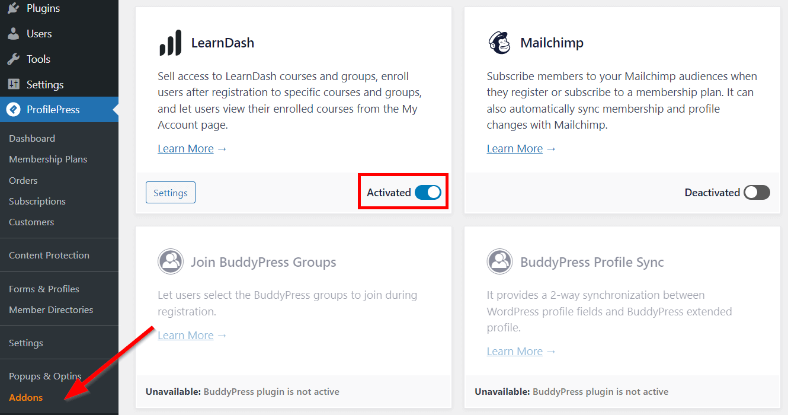
Task: Click the Mailchimp card title
Action: tap(552, 43)
